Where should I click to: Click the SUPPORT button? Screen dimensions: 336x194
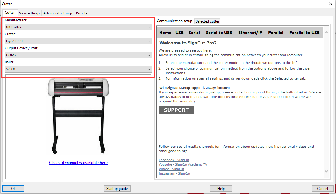(176, 110)
